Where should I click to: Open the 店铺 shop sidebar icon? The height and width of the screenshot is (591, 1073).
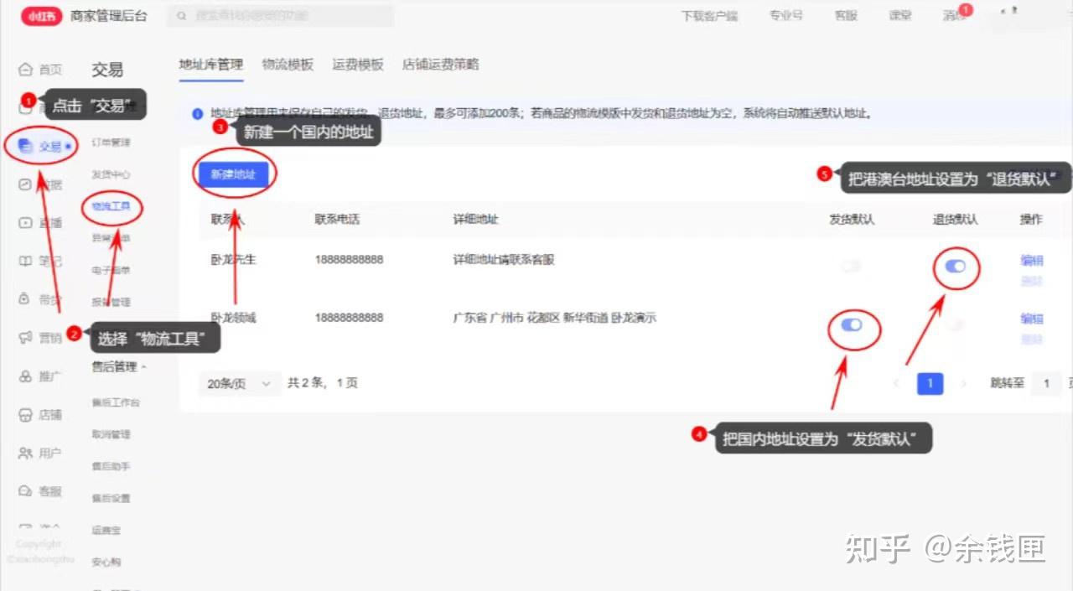point(25,415)
